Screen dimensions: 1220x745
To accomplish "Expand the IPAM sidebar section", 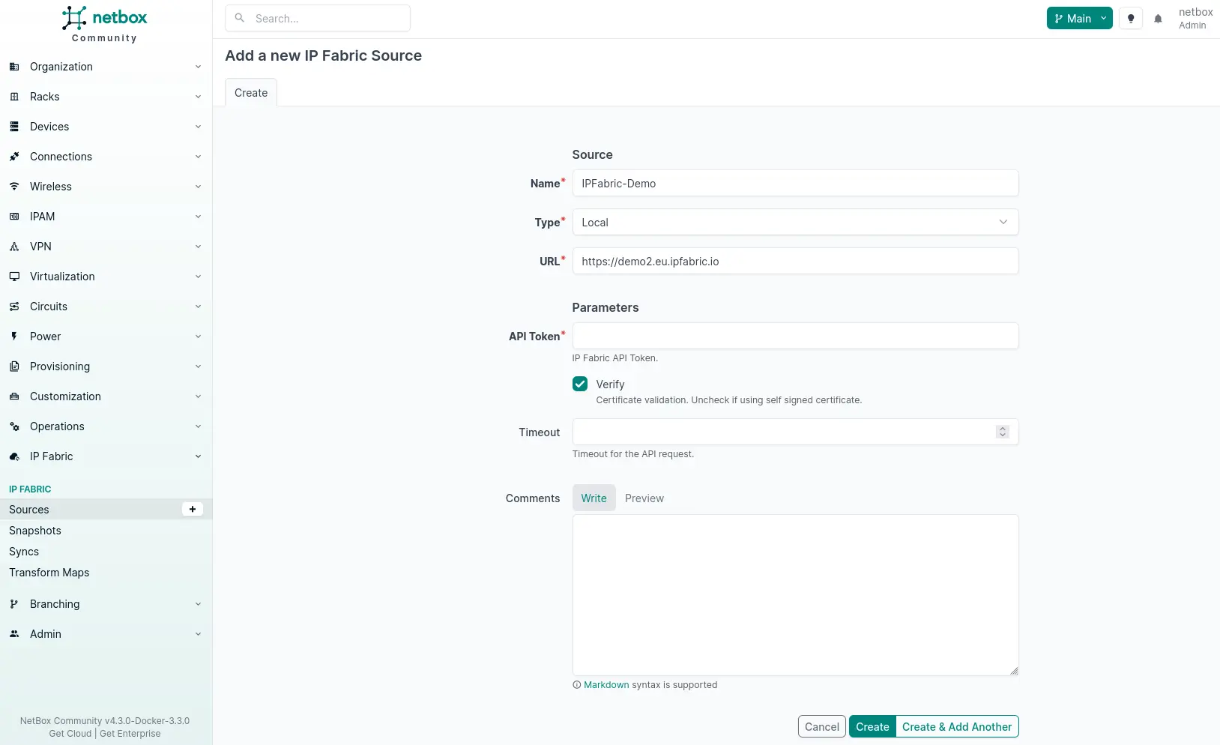I will [x=105, y=217].
